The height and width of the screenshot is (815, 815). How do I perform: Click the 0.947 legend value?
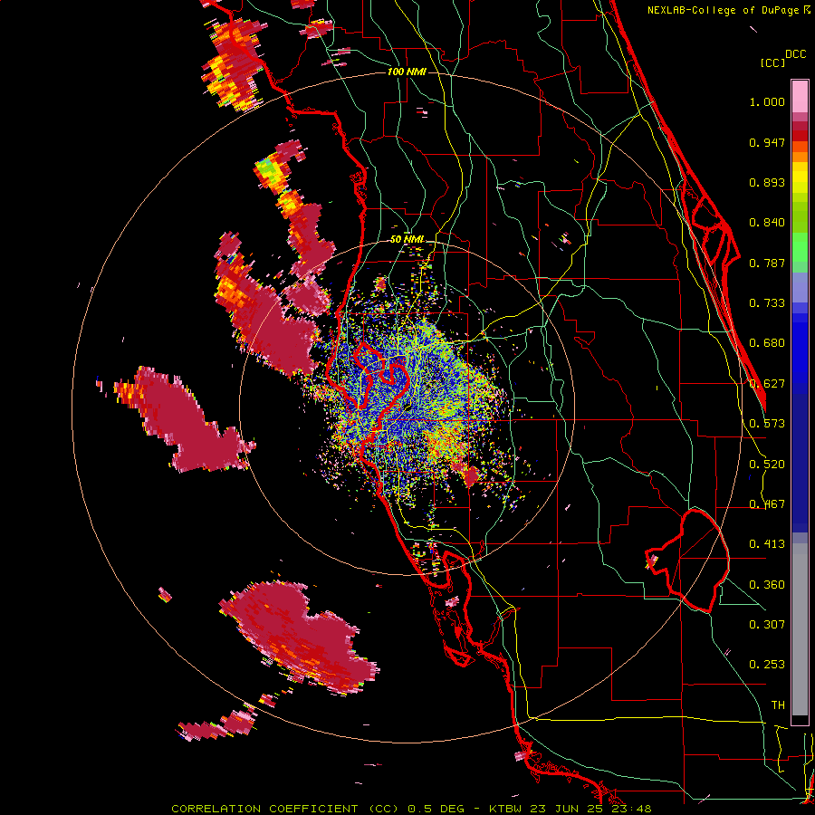[767, 142]
